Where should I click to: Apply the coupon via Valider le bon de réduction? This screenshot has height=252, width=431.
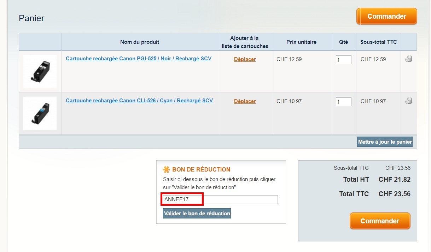(197, 214)
